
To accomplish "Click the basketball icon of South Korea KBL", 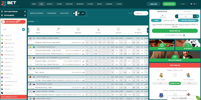I will click(x=30, y=77).
